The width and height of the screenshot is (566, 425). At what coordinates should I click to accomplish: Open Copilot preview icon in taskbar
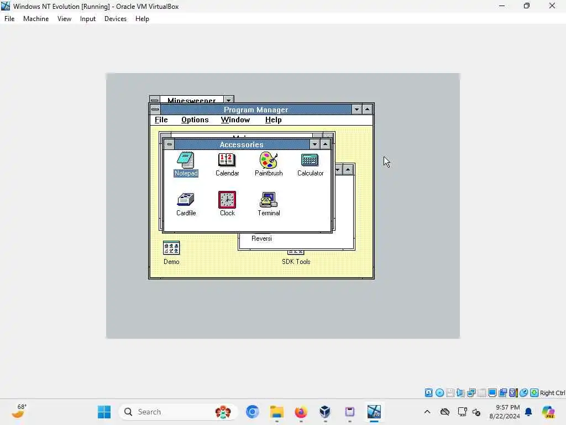(548, 412)
